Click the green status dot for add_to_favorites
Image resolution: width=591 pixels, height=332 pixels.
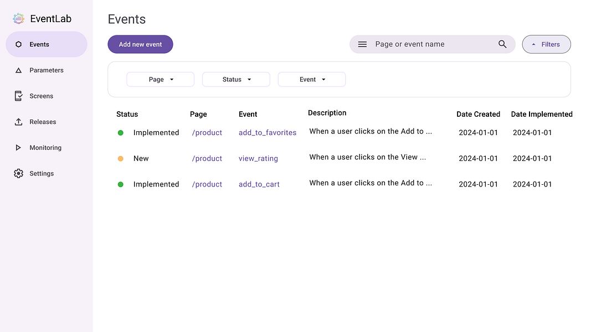pyautogui.click(x=120, y=132)
